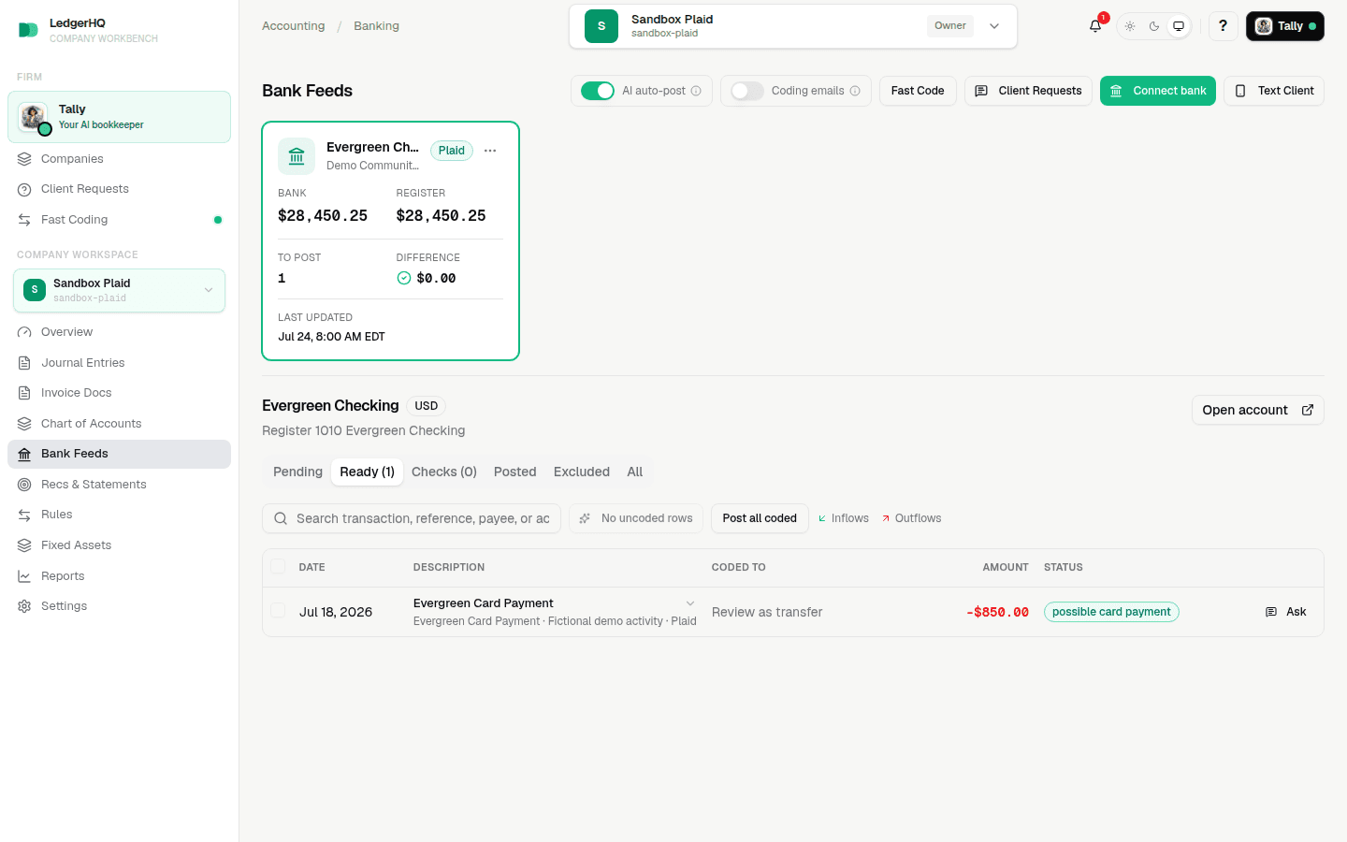Image resolution: width=1347 pixels, height=842 pixels.
Task: Expand the top company selector chevron
Action: pyautogui.click(x=994, y=26)
